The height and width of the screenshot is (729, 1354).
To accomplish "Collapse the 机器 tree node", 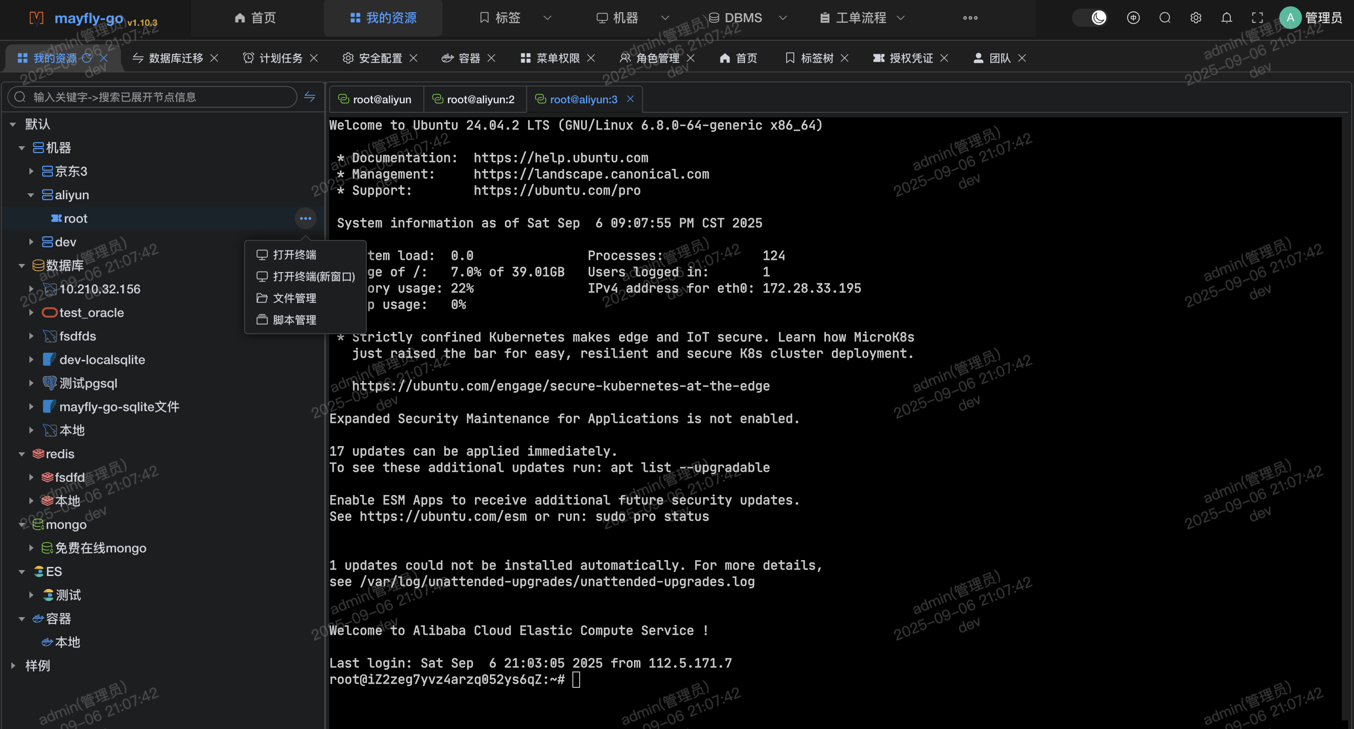I will pos(22,148).
